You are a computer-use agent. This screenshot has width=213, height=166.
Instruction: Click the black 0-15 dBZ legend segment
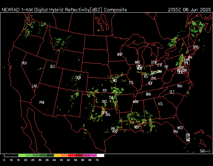tap(11, 155)
